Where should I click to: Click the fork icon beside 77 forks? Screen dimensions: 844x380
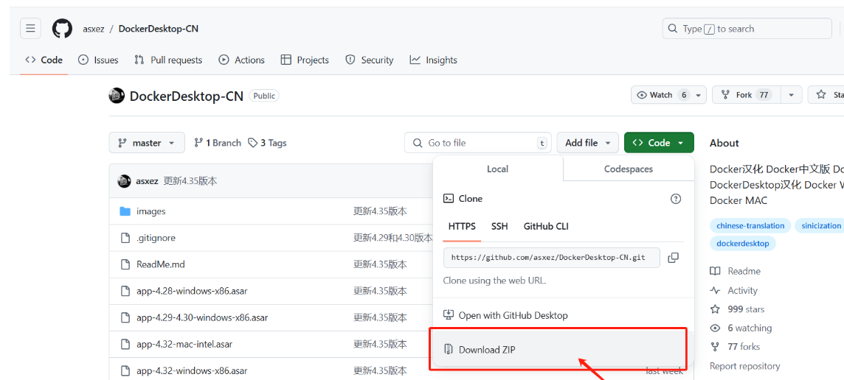[x=715, y=347]
